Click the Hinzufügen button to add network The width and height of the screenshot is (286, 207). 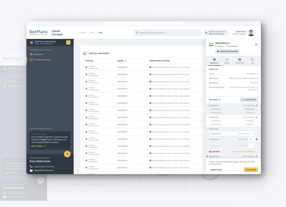[249, 100]
